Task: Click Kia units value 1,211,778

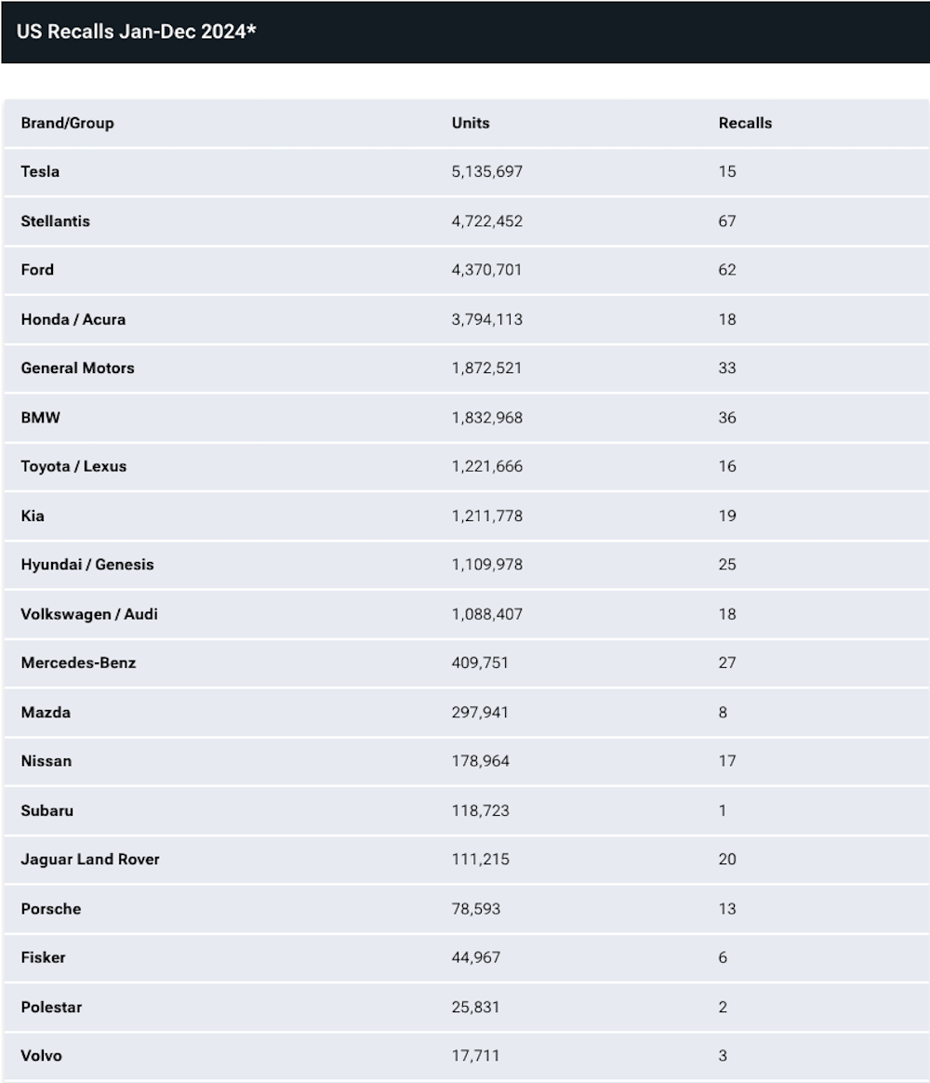Action: [x=487, y=515]
